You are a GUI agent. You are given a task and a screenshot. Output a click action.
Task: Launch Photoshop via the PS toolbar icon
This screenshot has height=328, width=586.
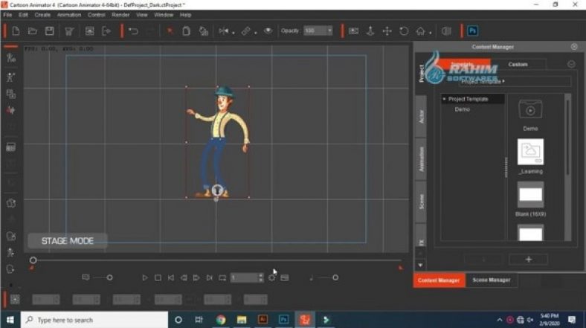pyautogui.click(x=472, y=31)
